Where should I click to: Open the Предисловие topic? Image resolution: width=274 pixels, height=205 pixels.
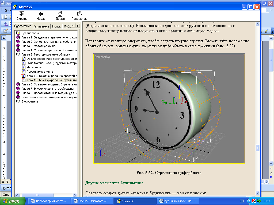[31, 33]
